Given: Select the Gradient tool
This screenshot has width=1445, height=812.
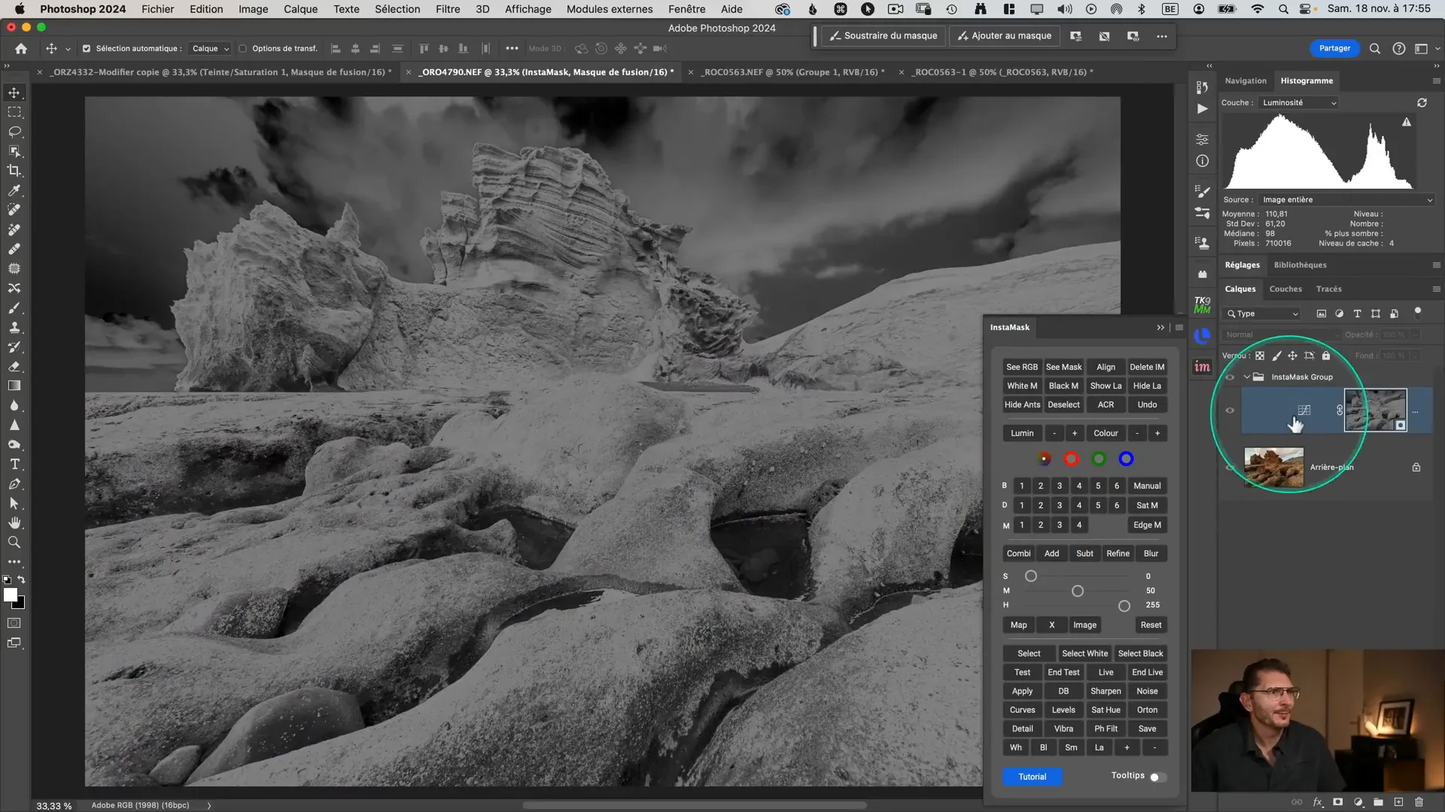Looking at the screenshot, I should (14, 386).
